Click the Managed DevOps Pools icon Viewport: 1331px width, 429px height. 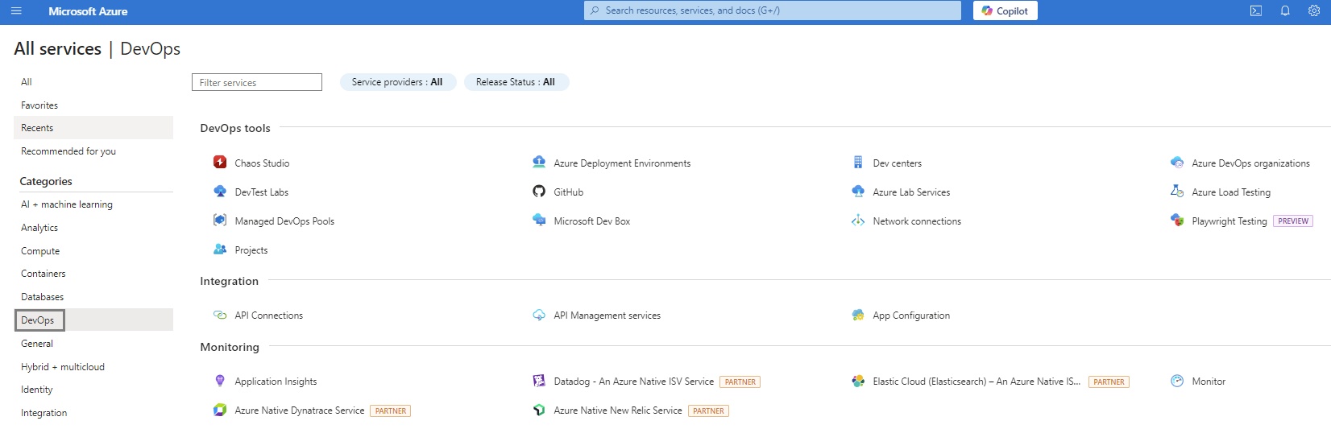point(220,220)
